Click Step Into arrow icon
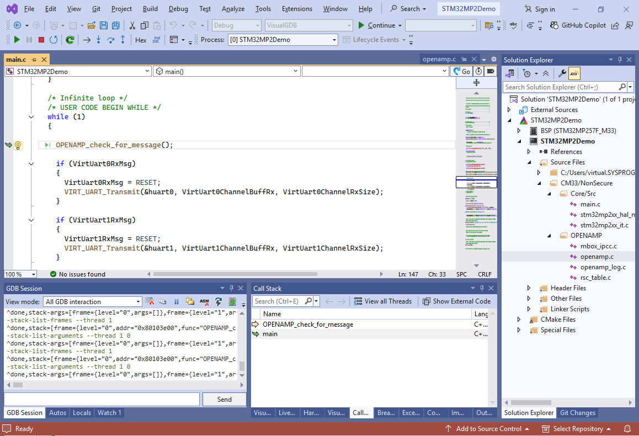The height and width of the screenshot is (436, 639). click(x=98, y=40)
